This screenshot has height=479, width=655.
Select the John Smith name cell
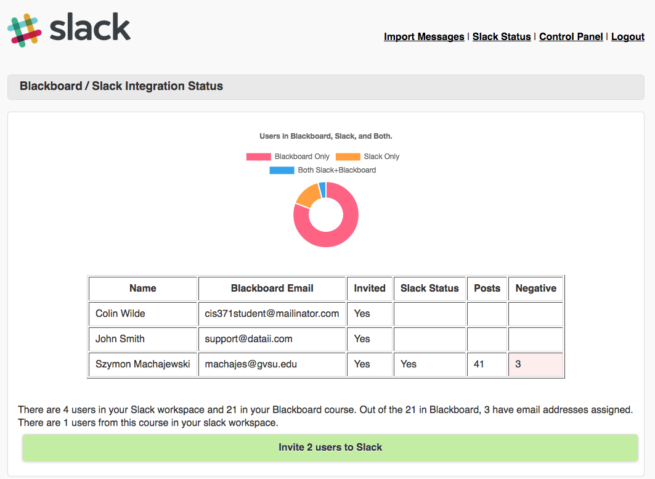(x=143, y=339)
